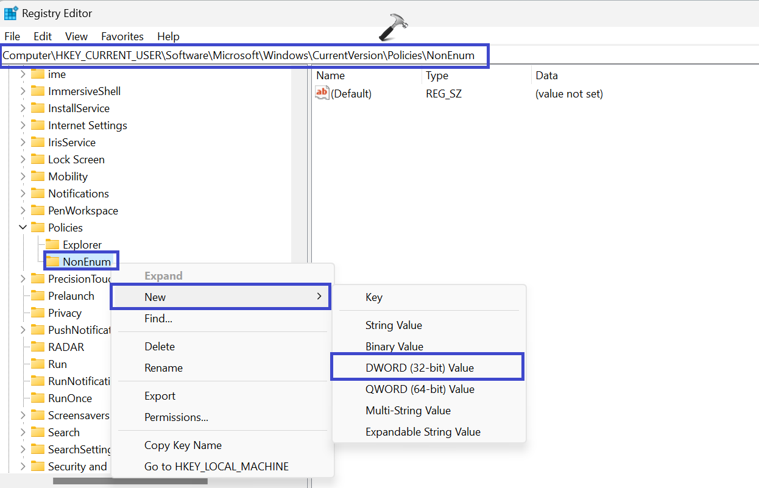Viewport: 759px width, 488px height.
Task: Open the Favorites menu
Action: point(122,37)
